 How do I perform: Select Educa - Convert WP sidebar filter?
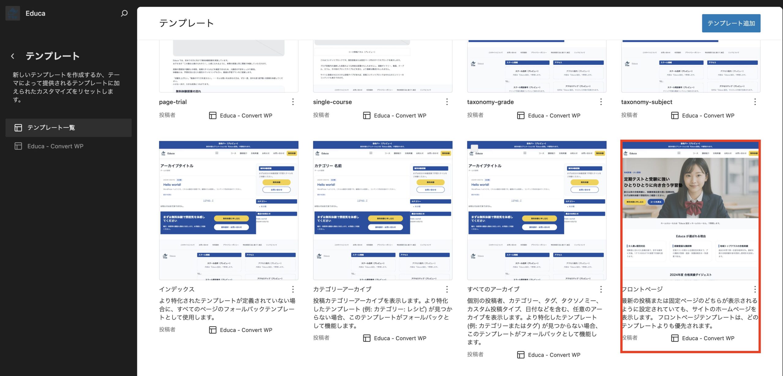click(x=55, y=146)
